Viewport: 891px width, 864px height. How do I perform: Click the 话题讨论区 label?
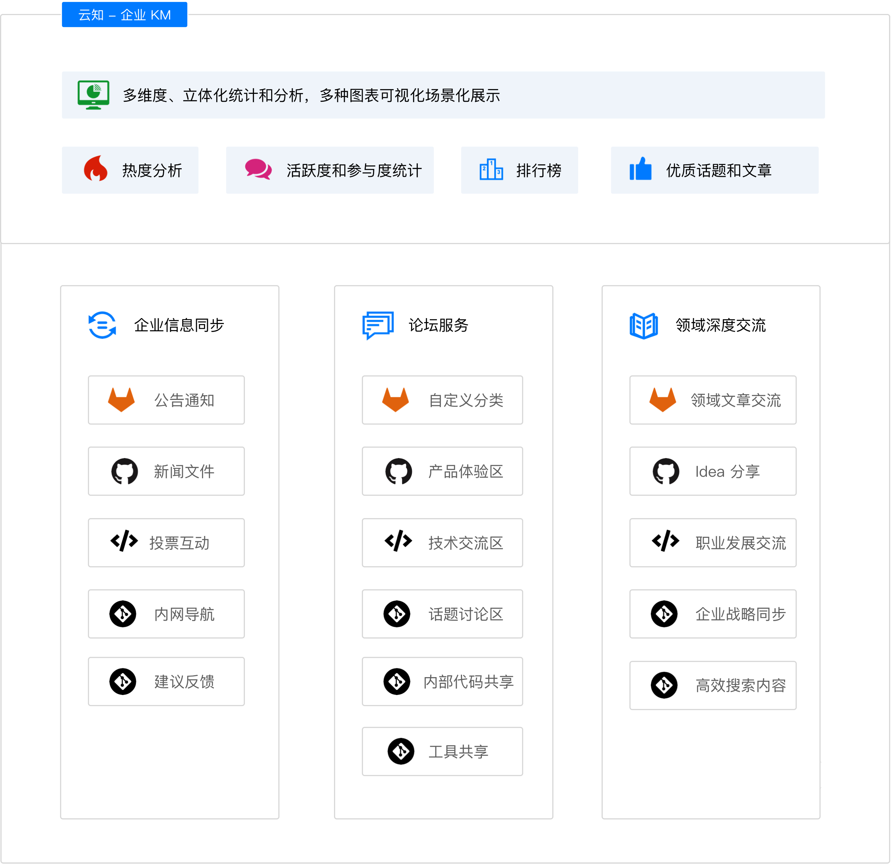click(466, 614)
